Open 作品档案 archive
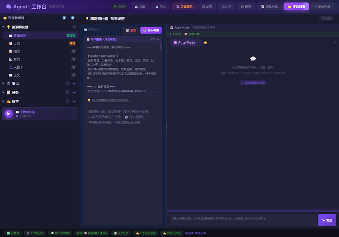 point(296,7)
